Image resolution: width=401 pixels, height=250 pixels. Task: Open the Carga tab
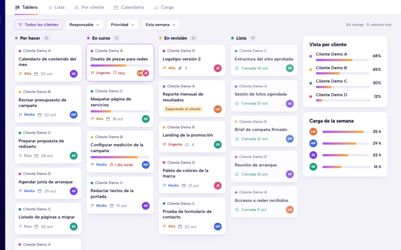[x=164, y=7]
